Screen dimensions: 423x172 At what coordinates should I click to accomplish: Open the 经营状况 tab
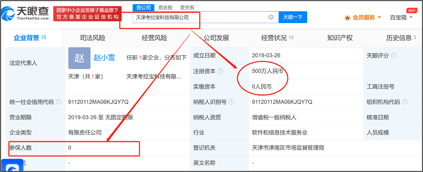(x=274, y=38)
